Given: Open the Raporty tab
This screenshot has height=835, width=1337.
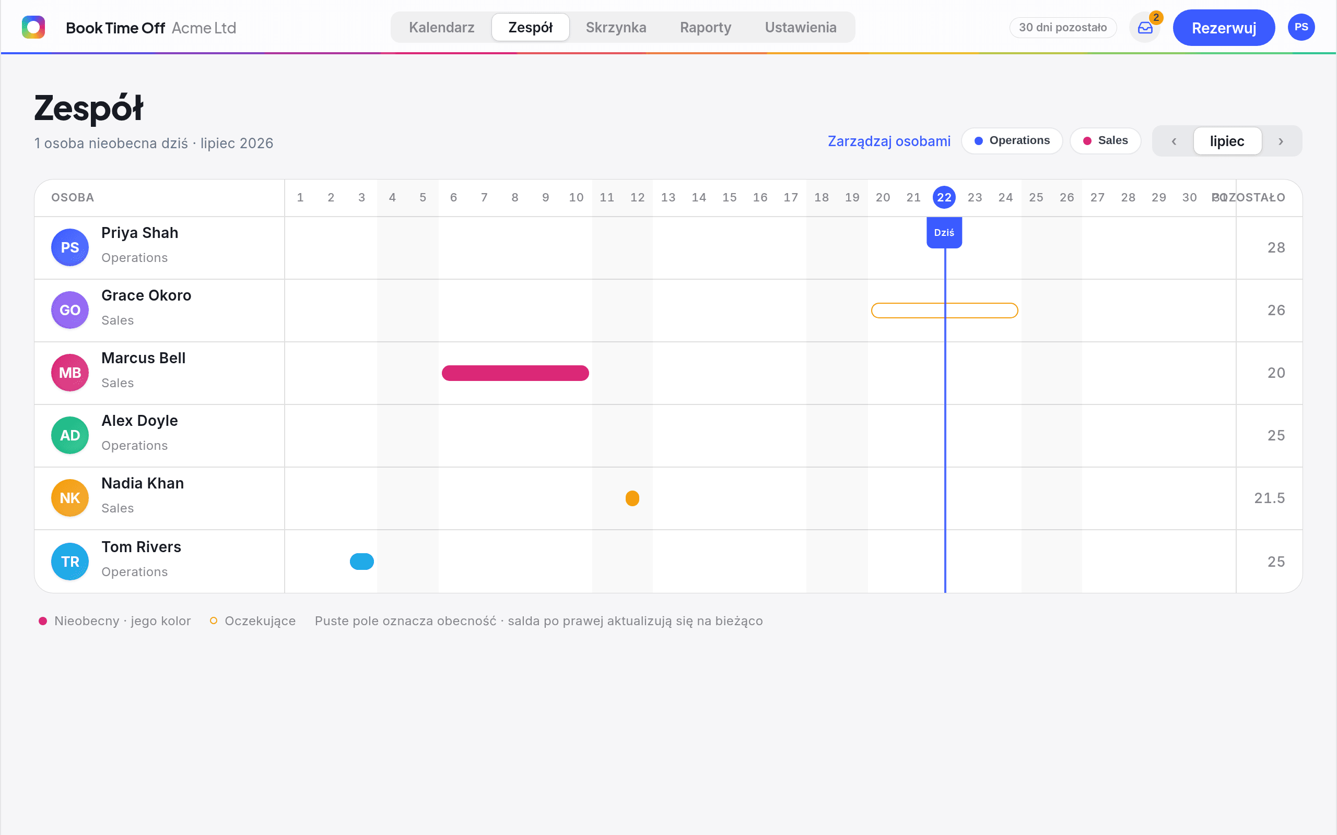Looking at the screenshot, I should pyautogui.click(x=706, y=27).
